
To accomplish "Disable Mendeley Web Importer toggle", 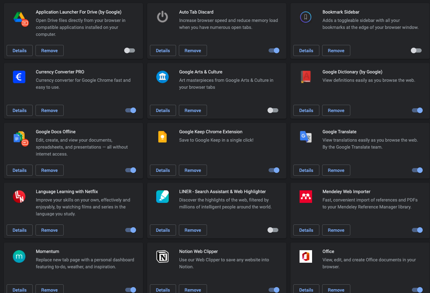I will click(x=417, y=230).
